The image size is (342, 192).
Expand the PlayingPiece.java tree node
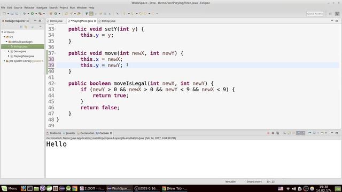coord(9,56)
